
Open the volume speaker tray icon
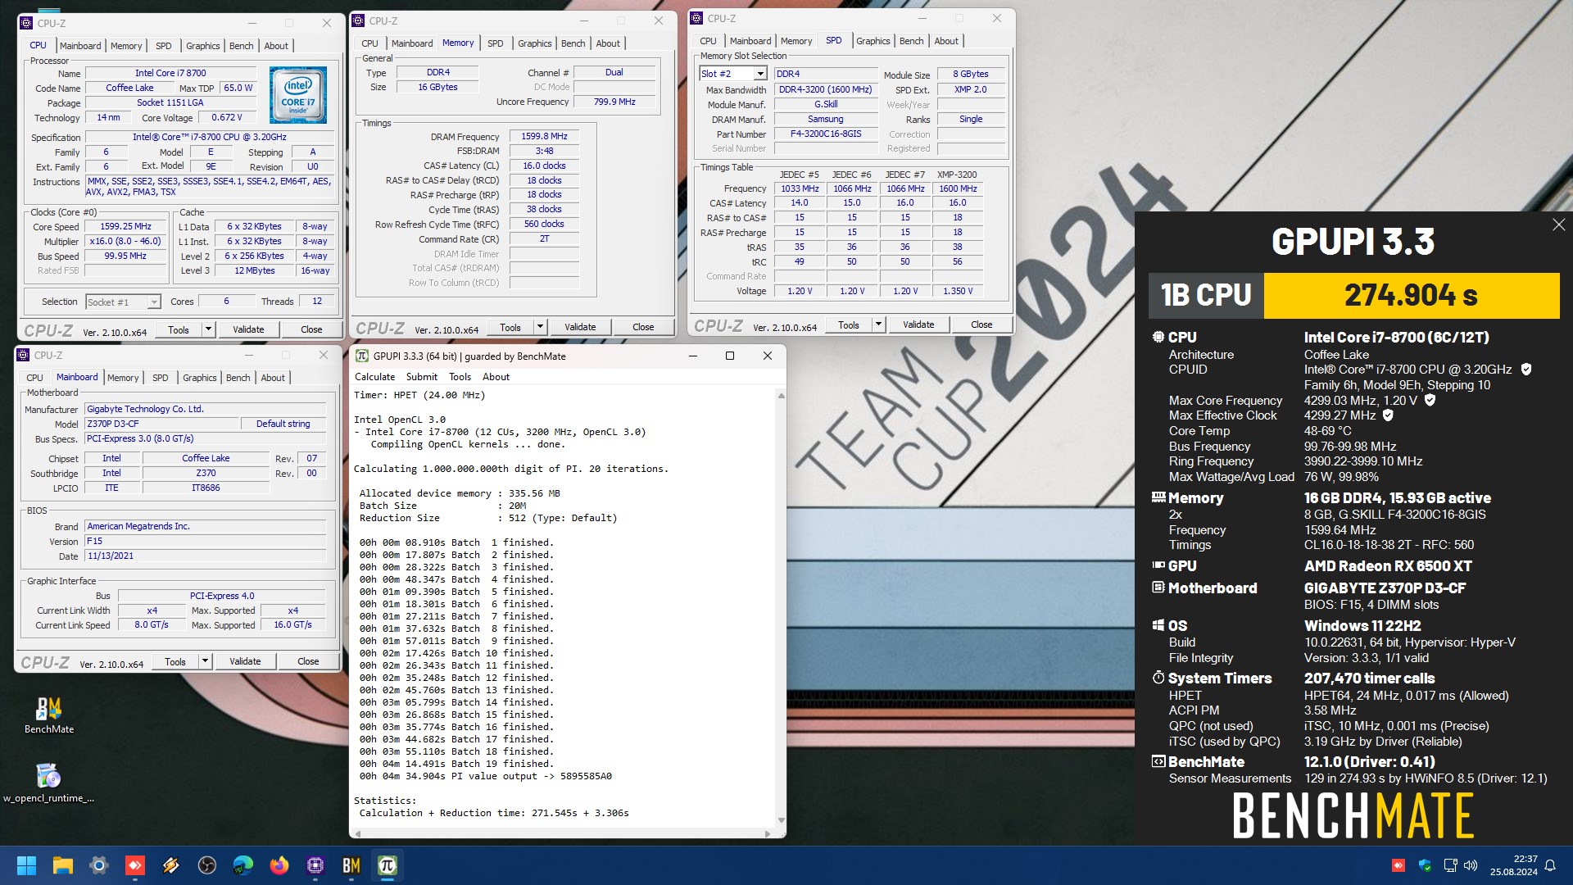1471,865
